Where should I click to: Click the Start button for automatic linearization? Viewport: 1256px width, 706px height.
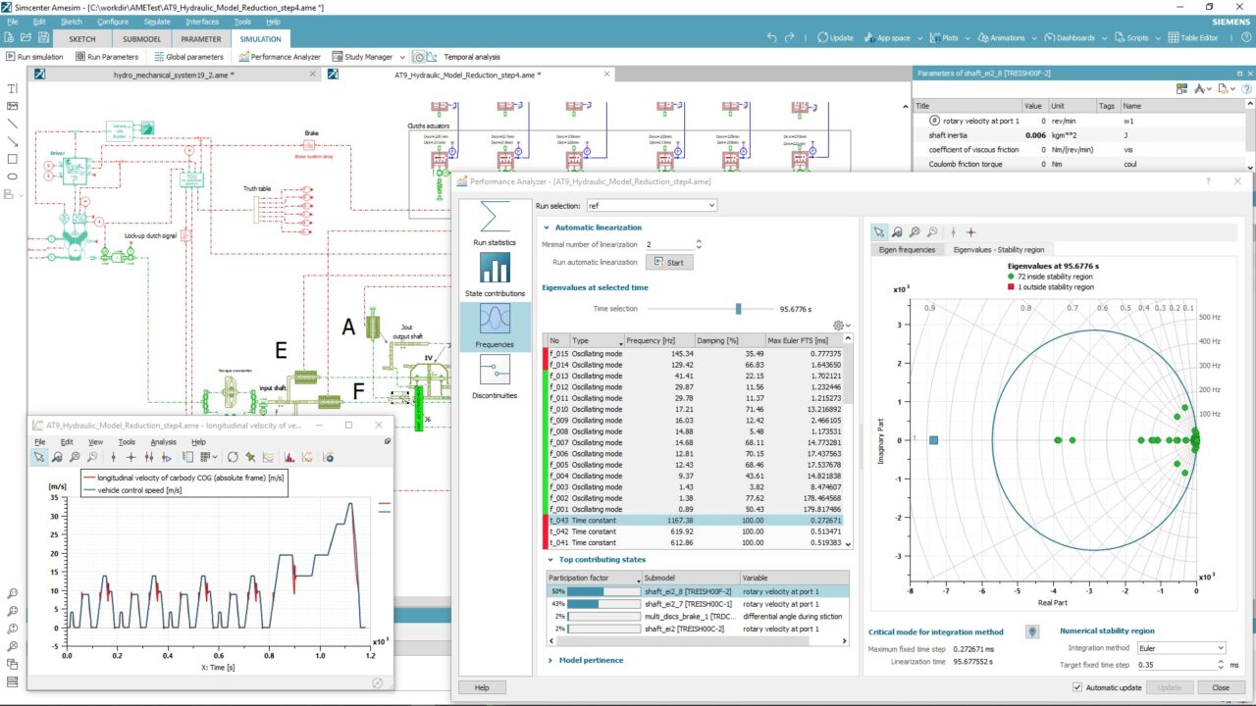click(x=670, y=262)
